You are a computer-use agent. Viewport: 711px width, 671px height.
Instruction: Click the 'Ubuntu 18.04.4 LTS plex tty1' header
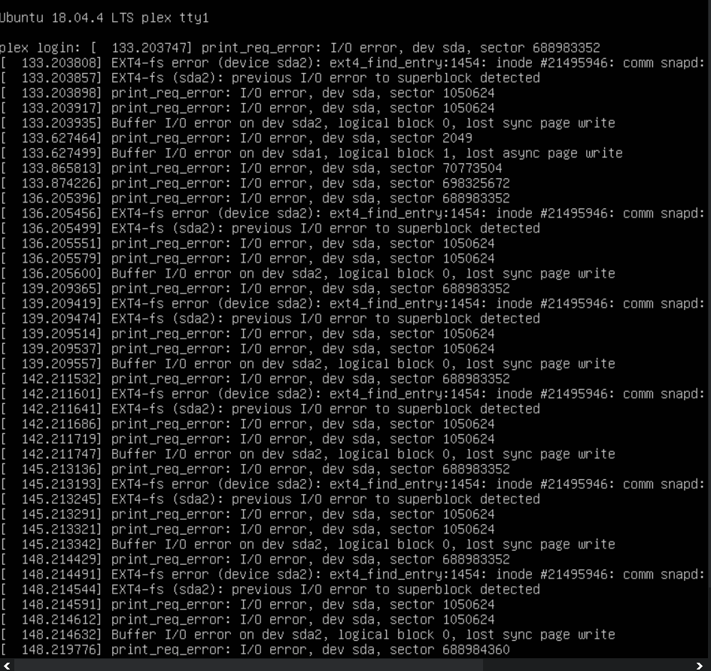click(105, 18)
